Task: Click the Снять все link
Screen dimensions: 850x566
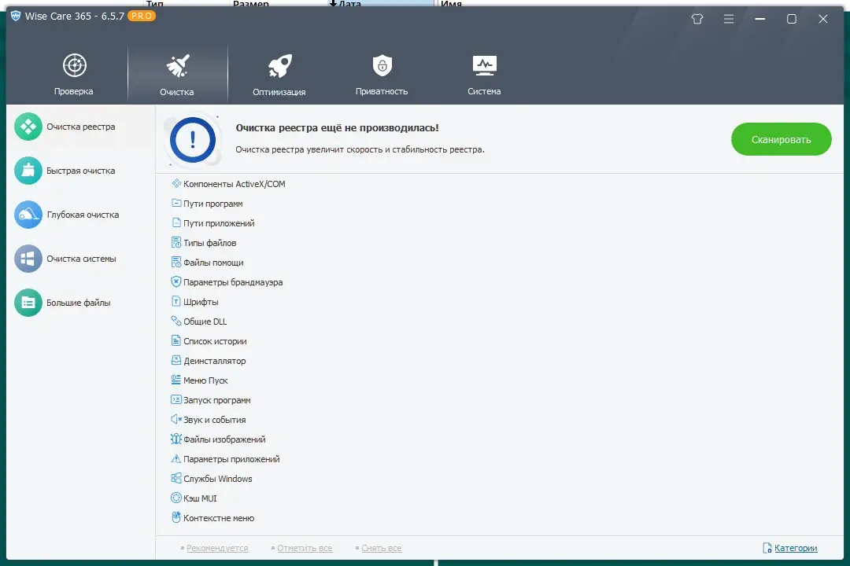Action: [x=382, y=548]
